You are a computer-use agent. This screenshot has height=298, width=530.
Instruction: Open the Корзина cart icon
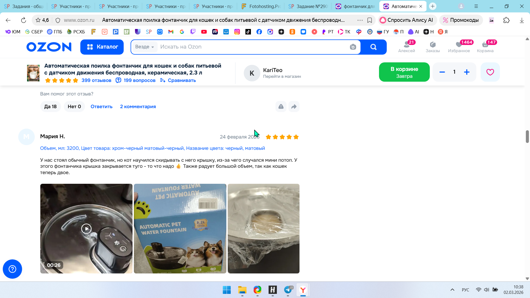point(485,47)
